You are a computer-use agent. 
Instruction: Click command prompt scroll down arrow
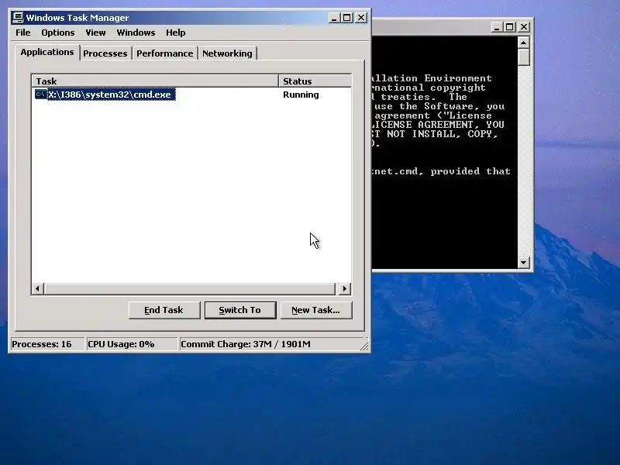(524, 262)
